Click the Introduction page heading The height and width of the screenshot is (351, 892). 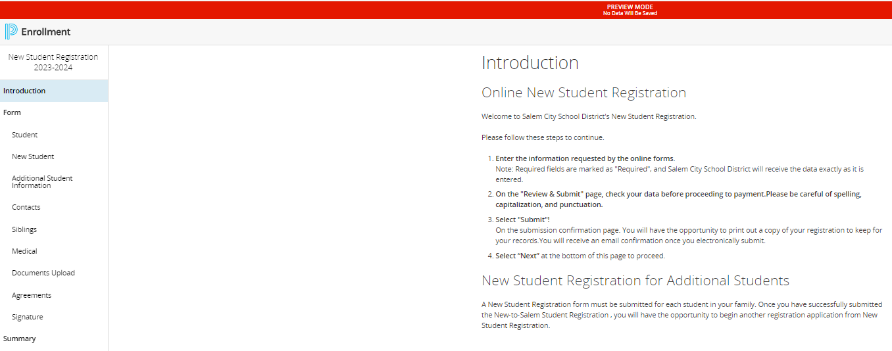coord(530,62)
